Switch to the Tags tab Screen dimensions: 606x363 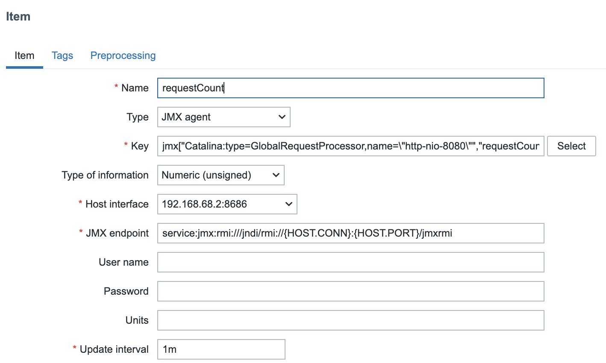tap(62, 56)
